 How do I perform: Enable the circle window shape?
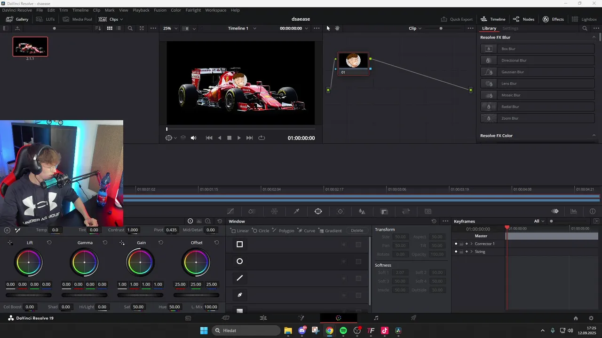[240, 261]
